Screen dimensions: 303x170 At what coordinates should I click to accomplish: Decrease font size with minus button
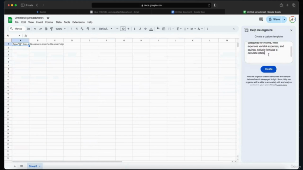coord(117,29)
